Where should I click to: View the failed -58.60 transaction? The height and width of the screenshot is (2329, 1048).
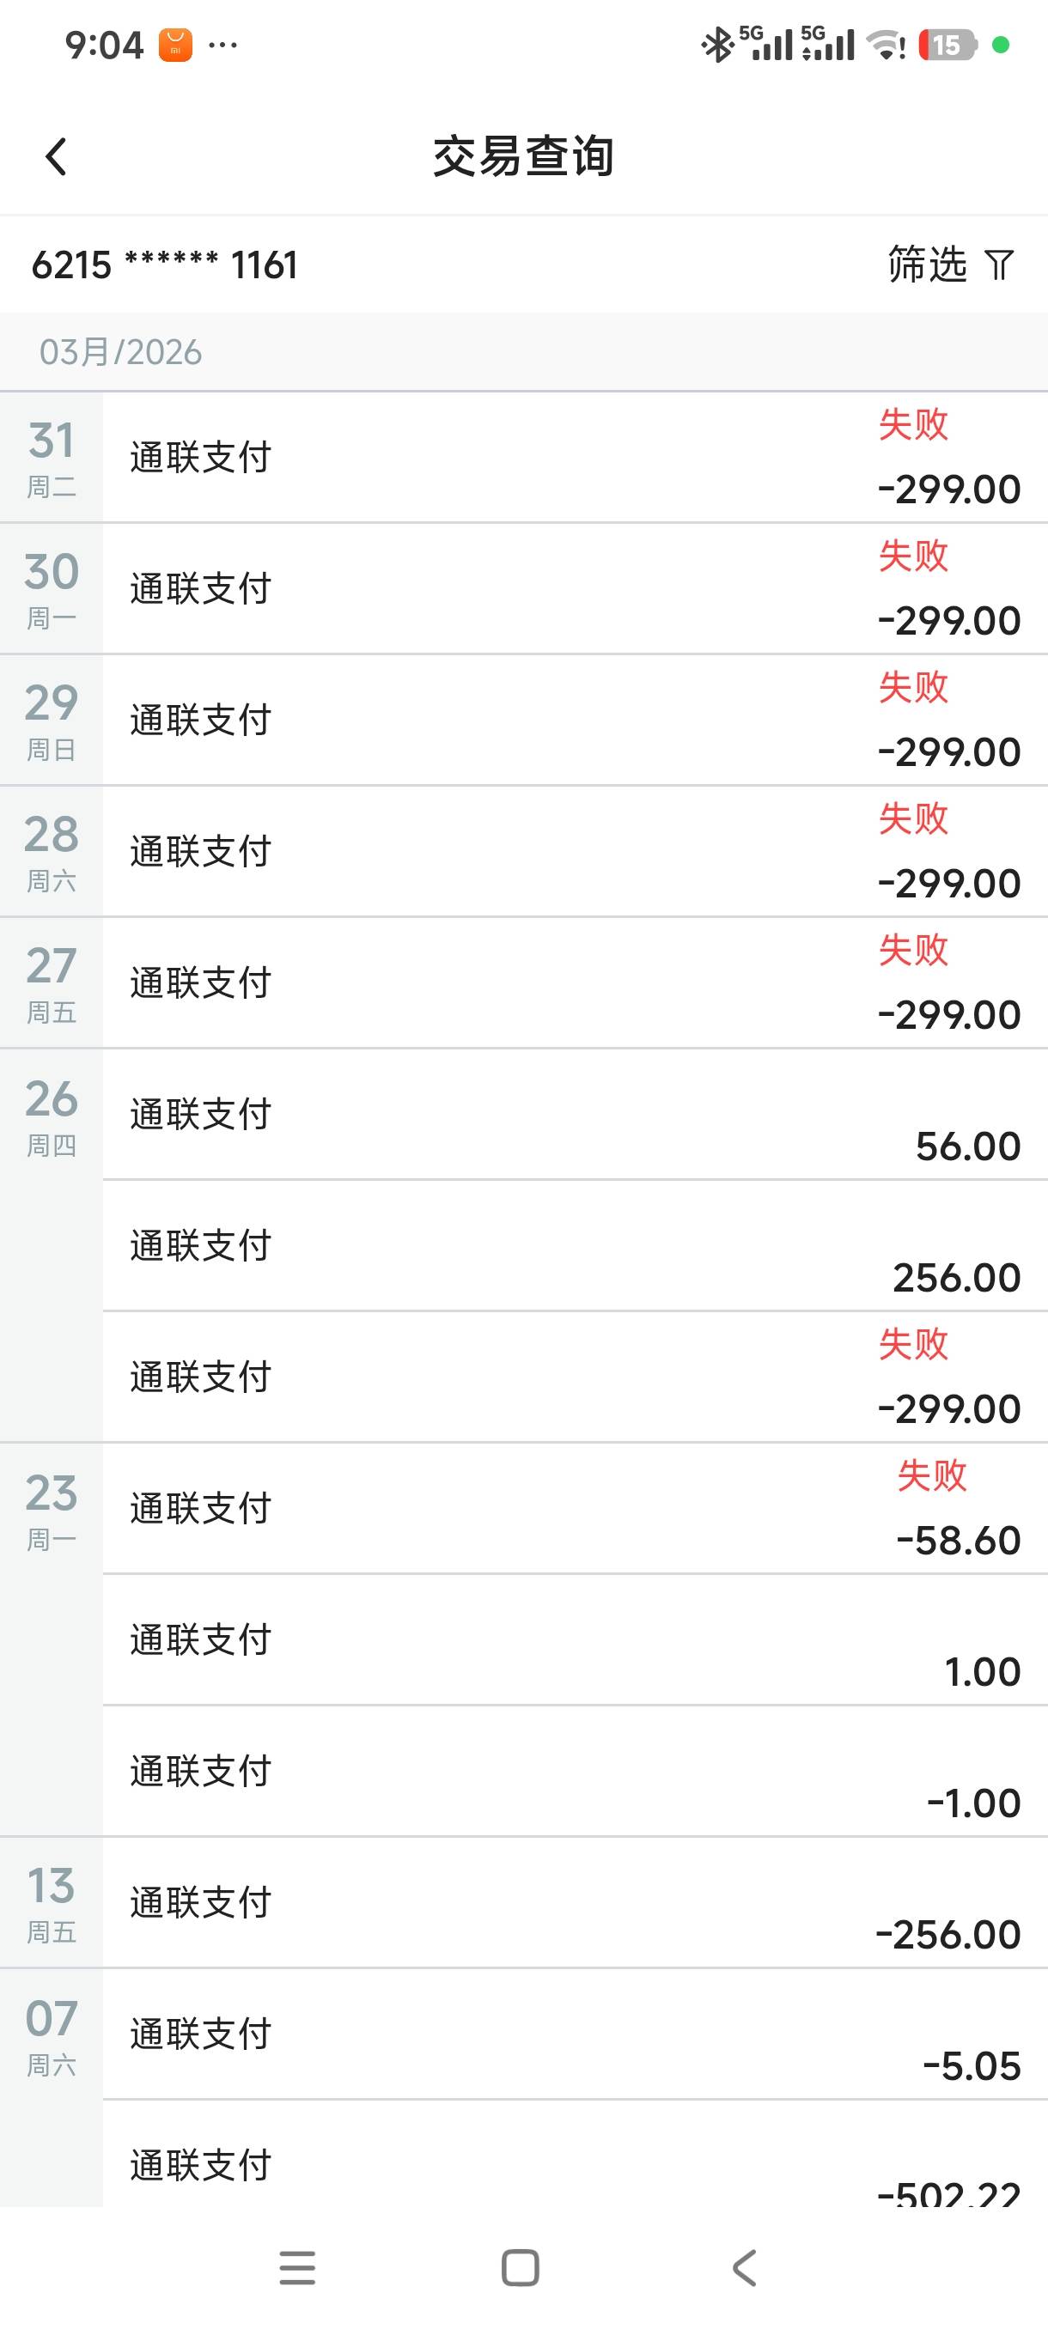[x=574, y=1508]
